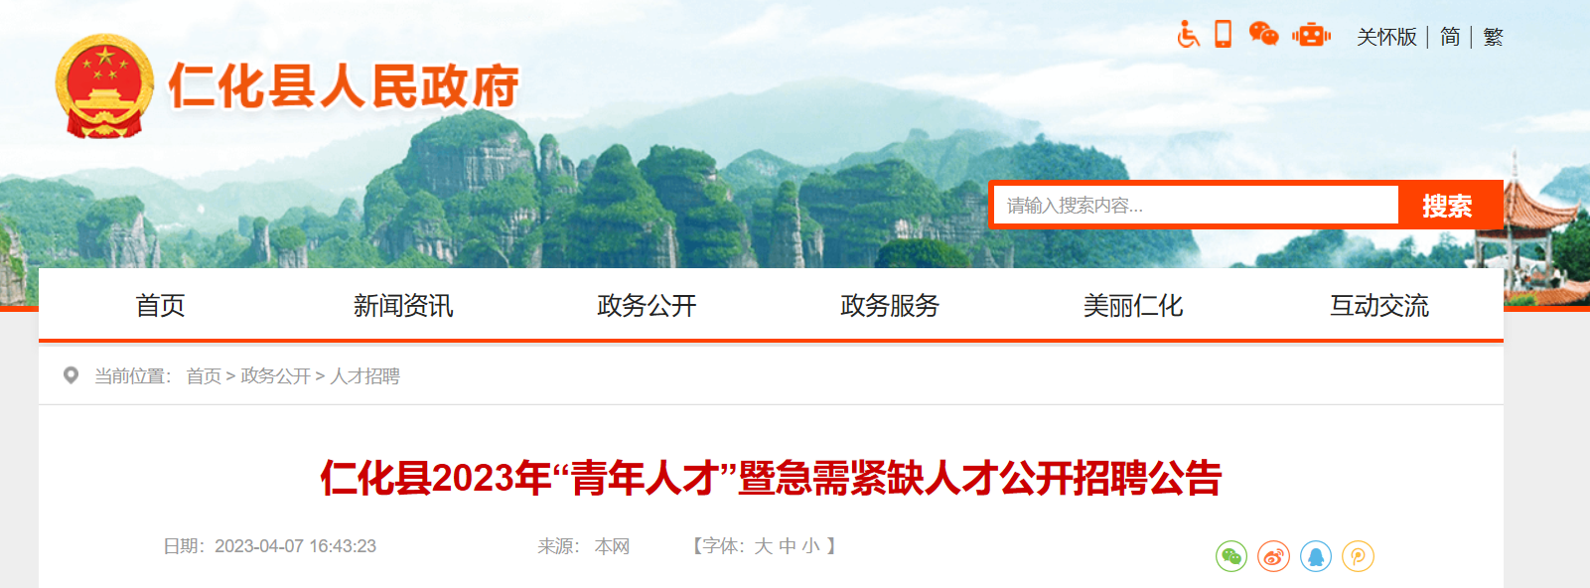This screenshot has width=1590, height=588.
Task: Share article via green WeChat icon
Action: tap(1231, 556)
